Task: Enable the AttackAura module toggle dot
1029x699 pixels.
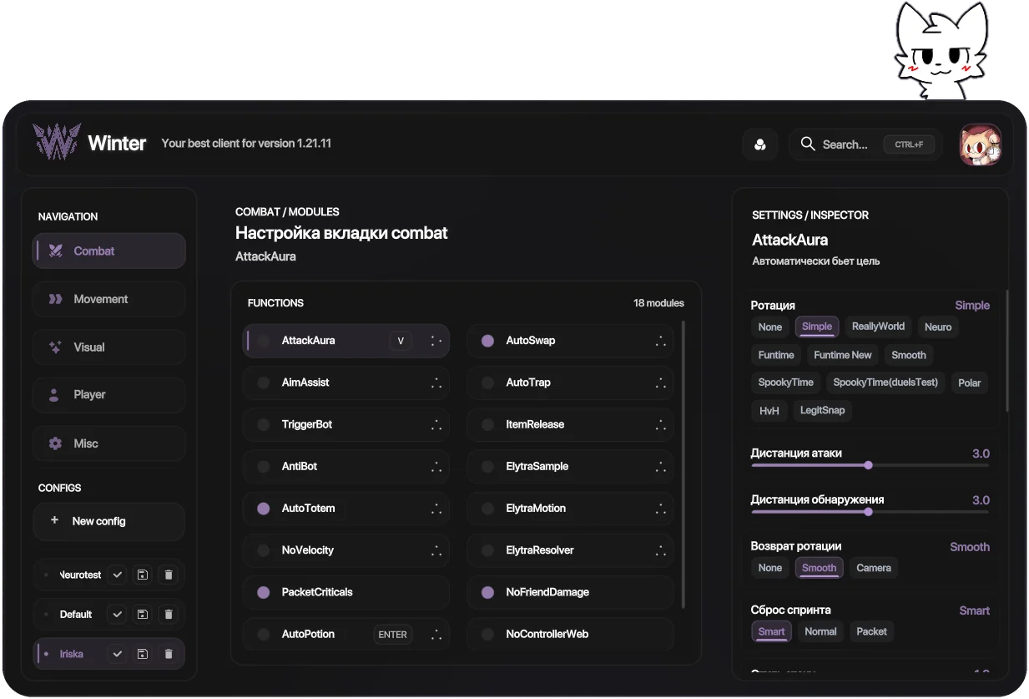Action: (264, 341)
